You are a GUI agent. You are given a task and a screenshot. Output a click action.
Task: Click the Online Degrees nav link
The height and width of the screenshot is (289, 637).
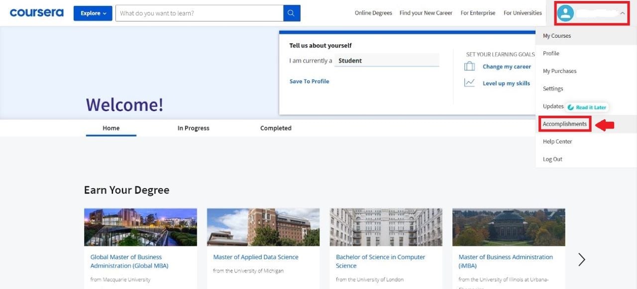373,12
